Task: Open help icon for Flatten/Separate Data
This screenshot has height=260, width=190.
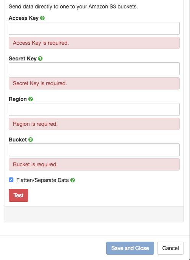Action: click(x=73, y=180)
